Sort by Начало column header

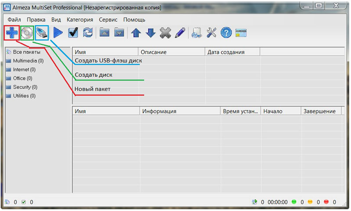click(x=281, y=111)
